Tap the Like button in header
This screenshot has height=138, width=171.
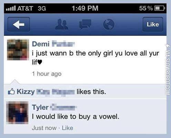(x=153, y=24)
